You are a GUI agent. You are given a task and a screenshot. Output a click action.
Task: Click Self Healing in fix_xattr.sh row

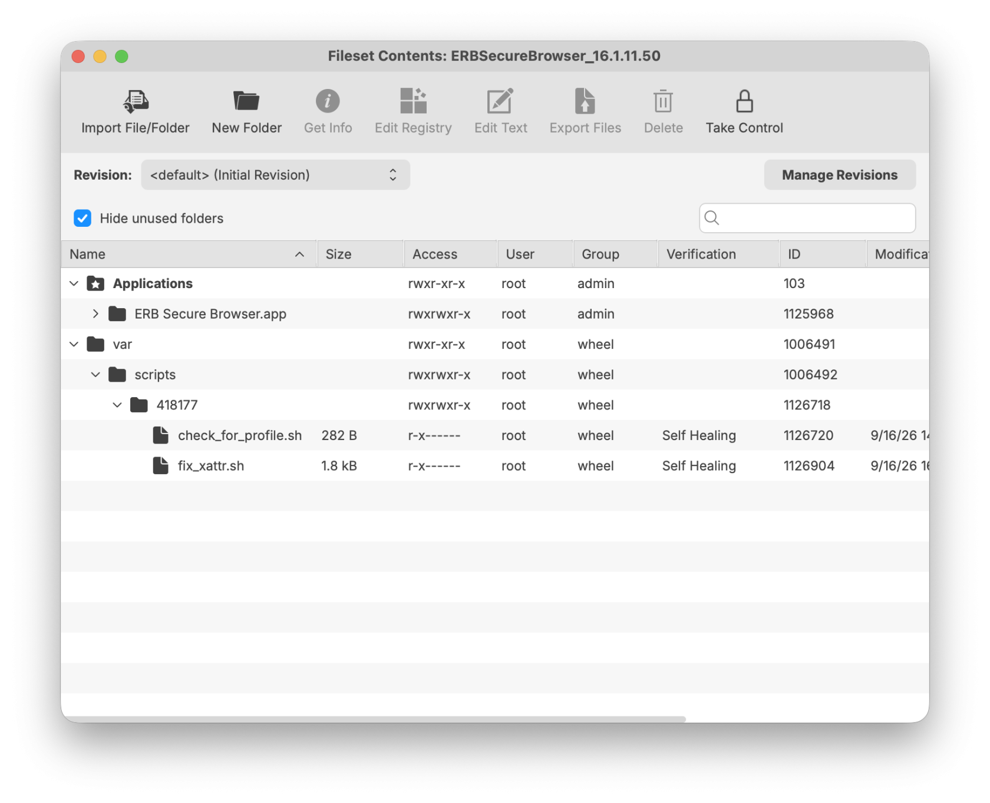pos(699,465)
